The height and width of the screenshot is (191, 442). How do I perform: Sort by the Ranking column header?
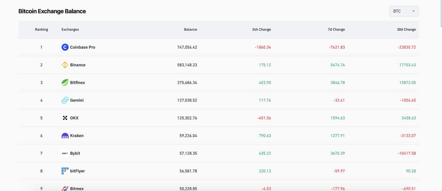coord(41,29)
